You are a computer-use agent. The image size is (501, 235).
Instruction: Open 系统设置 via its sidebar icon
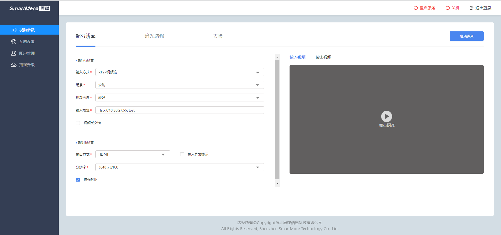(14, 42)
